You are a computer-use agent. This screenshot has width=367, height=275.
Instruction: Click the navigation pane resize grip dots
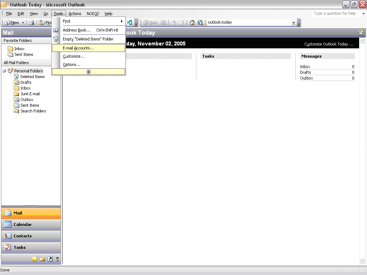coord(31,206)
